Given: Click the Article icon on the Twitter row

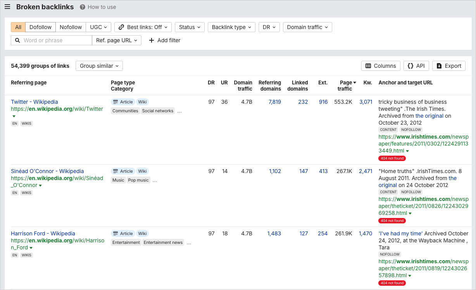Looking at the screenshot, I should coord(115,102).
